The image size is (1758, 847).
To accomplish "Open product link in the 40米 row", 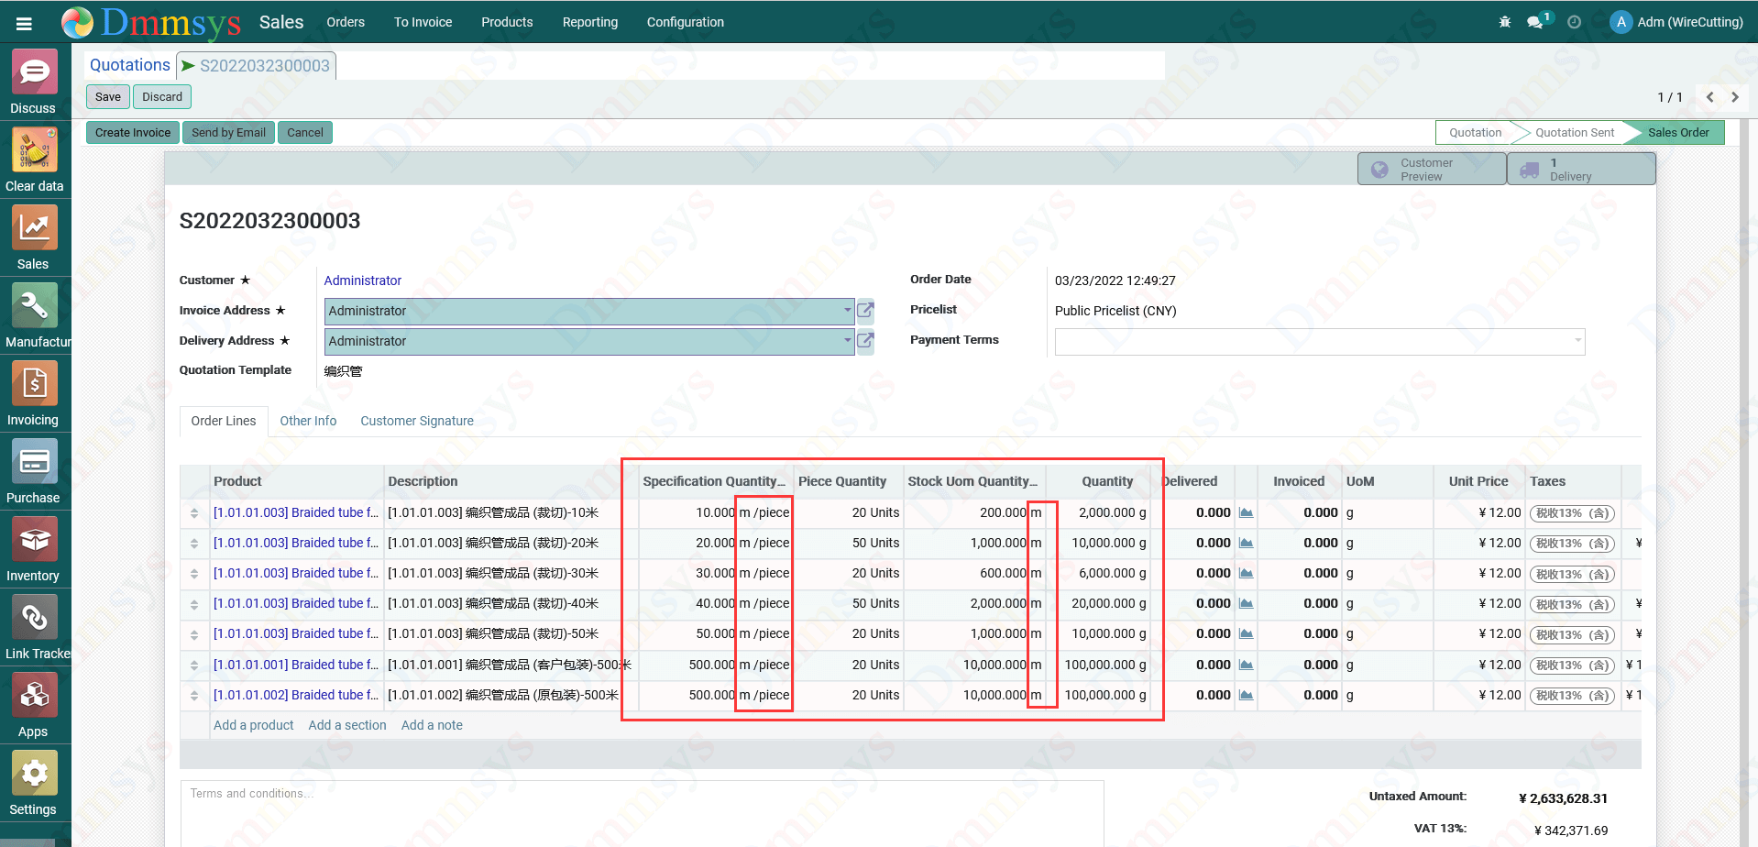I will click(296, 603).
